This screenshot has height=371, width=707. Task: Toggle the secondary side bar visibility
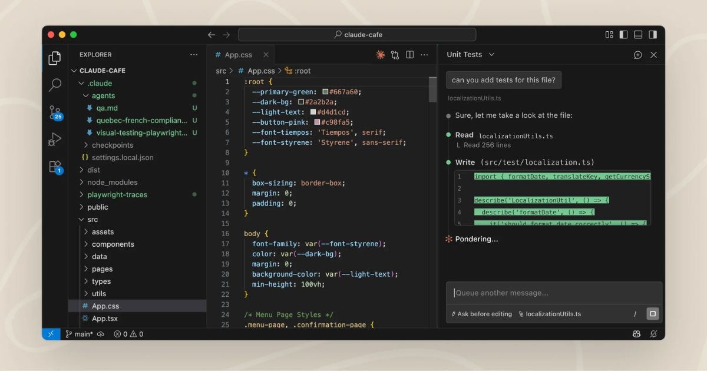tap(653, 35)
